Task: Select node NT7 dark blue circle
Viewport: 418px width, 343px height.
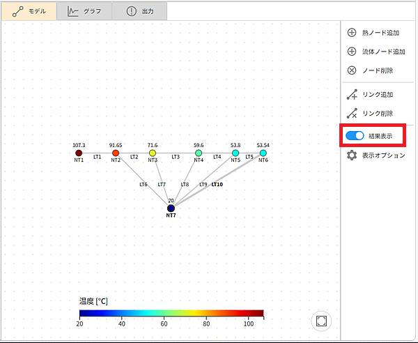Action: [x=171, y=208]
